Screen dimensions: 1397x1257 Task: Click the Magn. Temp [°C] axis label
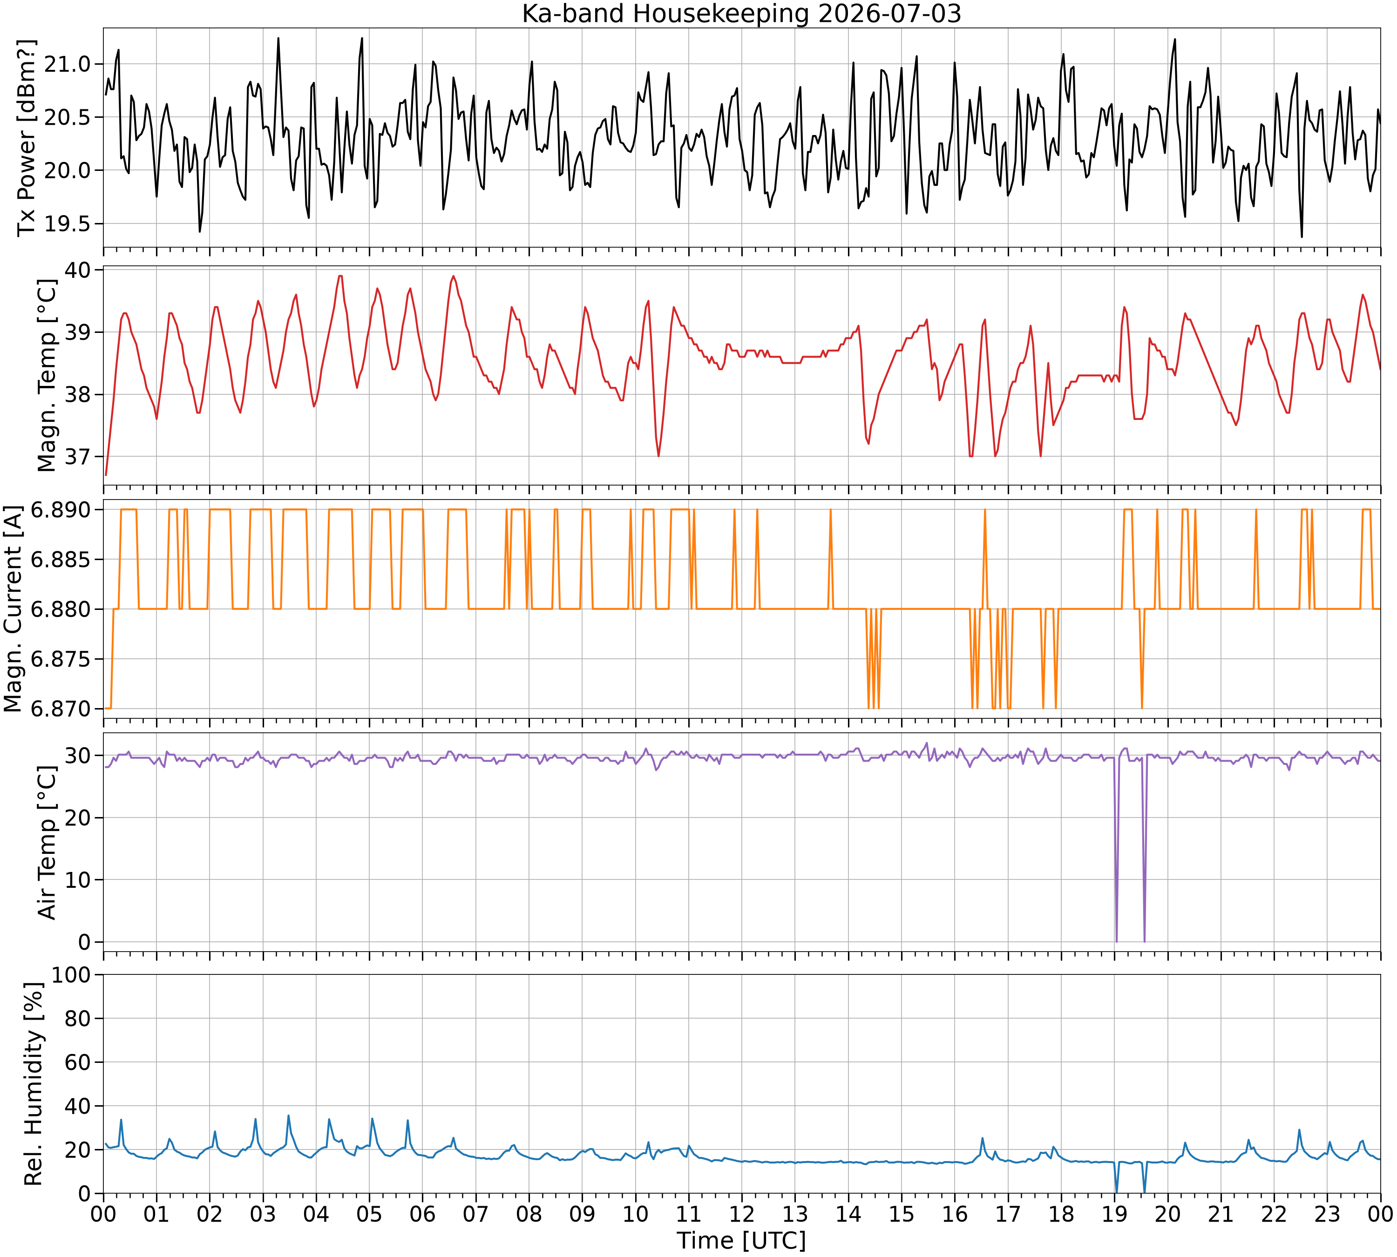click(x=46, y=376)
